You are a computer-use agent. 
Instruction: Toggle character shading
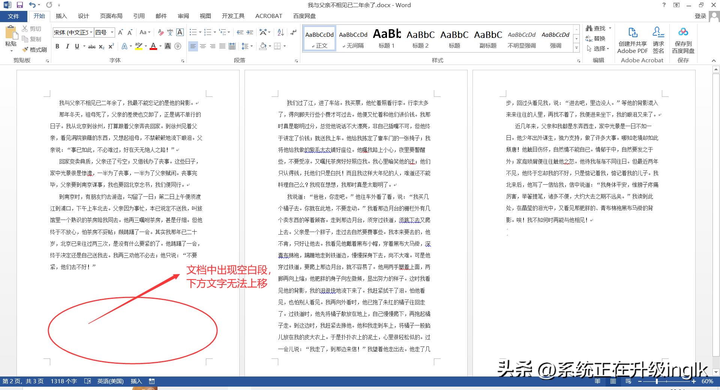pos(168,47)
